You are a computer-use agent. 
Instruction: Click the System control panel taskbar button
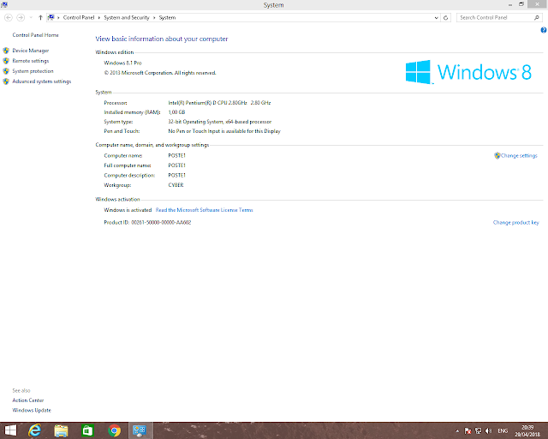click(x=140, y=430)
